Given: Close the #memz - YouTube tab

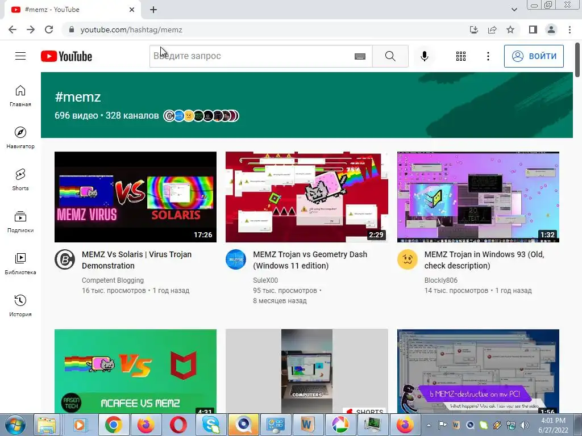Looking at the screenshot, I should click(x=132, y=10).
